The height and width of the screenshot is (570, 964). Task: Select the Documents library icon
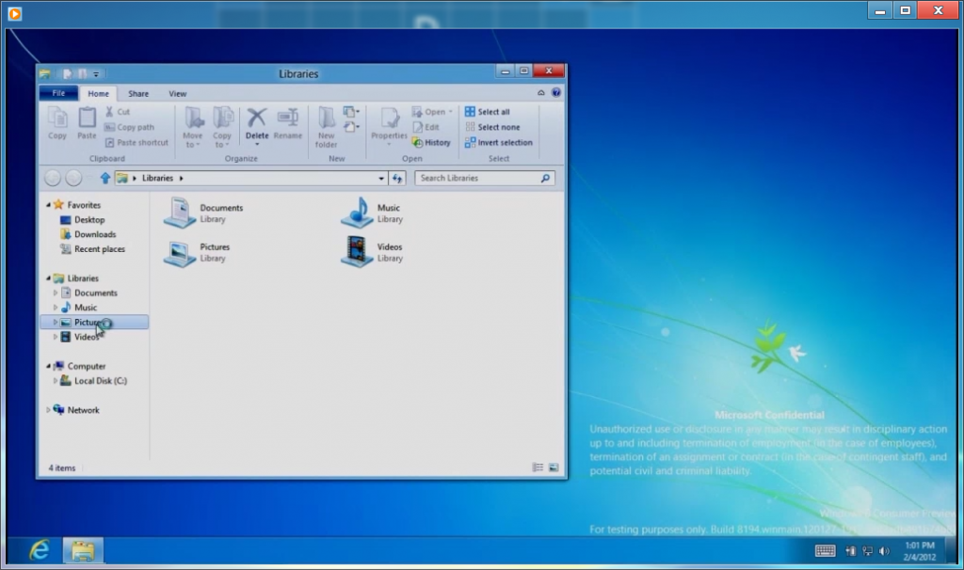tap(180, 213)
